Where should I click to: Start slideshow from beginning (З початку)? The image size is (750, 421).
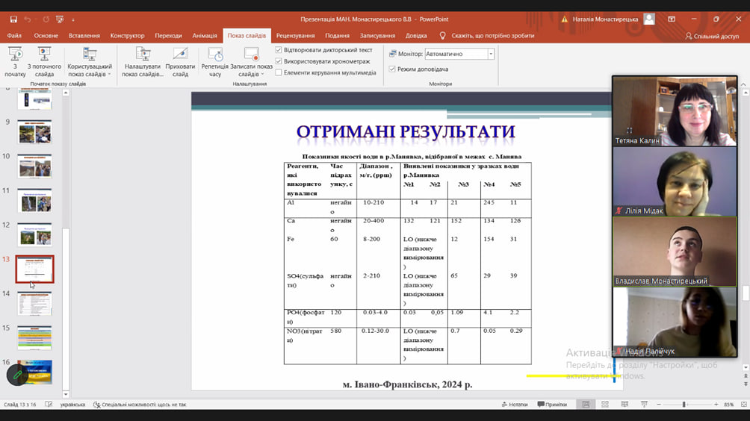point(15,60)
